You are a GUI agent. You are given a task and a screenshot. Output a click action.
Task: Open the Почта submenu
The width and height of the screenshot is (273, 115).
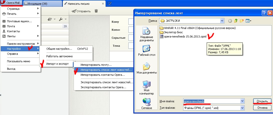pos(21,26)
